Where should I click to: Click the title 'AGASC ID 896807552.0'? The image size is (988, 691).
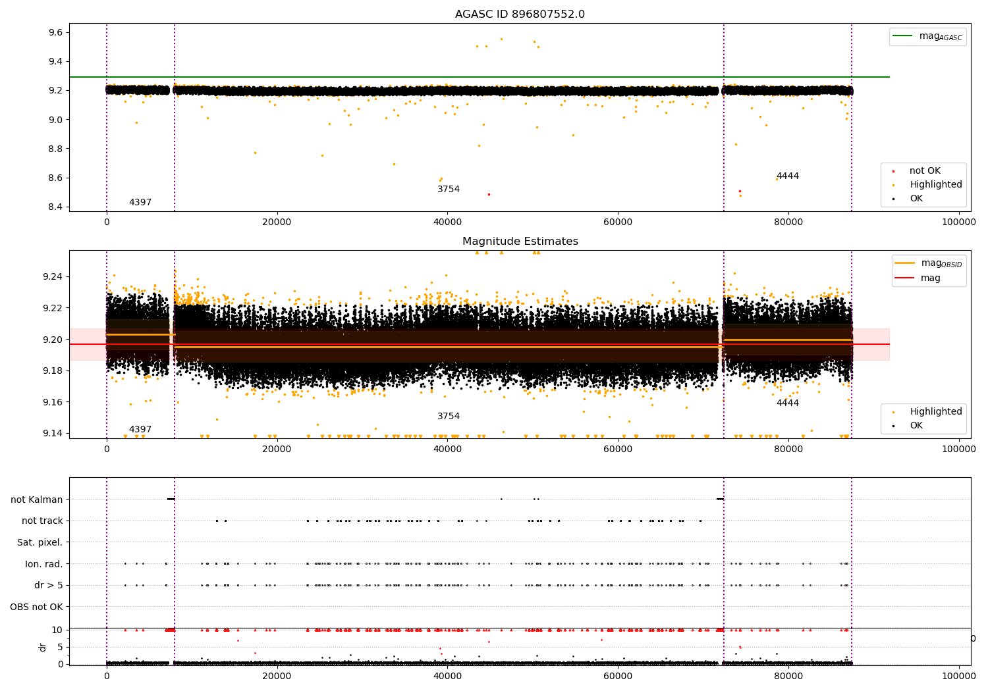520,14
